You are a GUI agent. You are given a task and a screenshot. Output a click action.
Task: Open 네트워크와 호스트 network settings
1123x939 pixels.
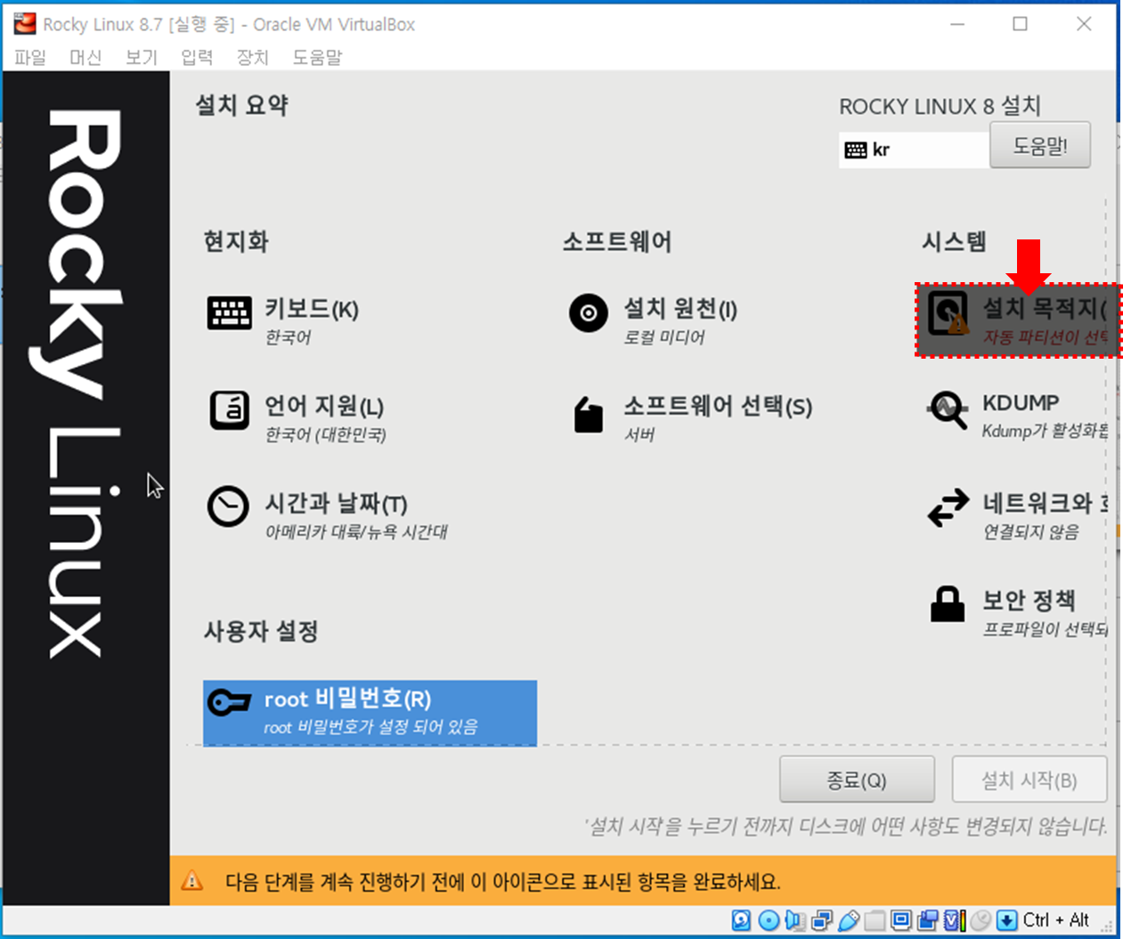click(x=1017, y=515)
